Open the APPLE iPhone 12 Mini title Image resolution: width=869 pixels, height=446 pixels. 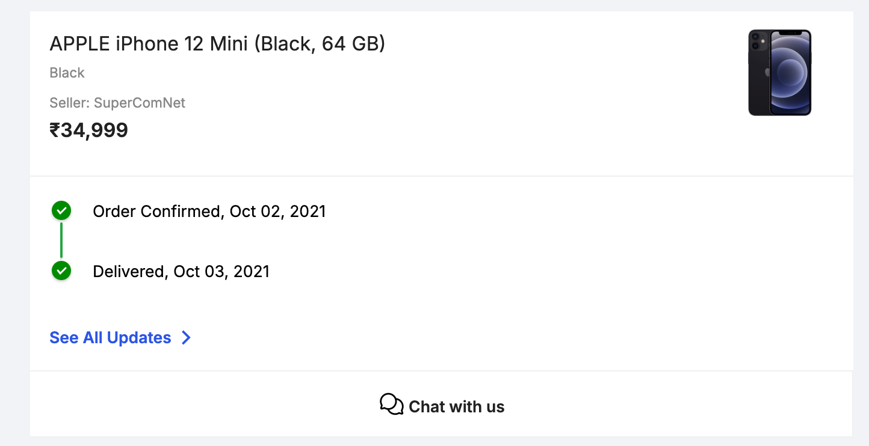pyautogui.click(x=217, y=44)
